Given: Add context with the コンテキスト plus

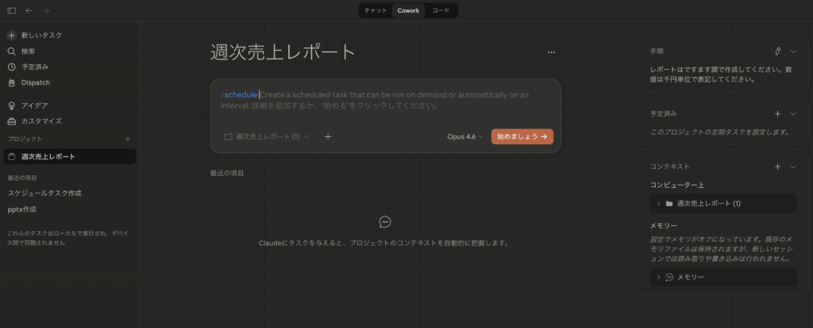Looking at the screenshot, I should [x=777, y=166].
